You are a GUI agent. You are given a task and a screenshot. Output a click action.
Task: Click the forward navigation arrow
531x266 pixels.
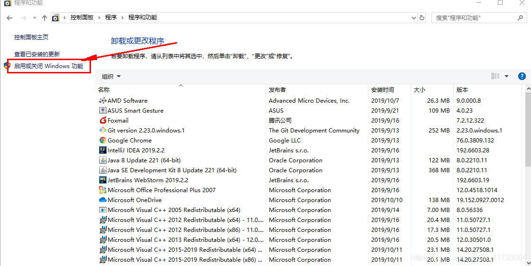coord(23,18)
